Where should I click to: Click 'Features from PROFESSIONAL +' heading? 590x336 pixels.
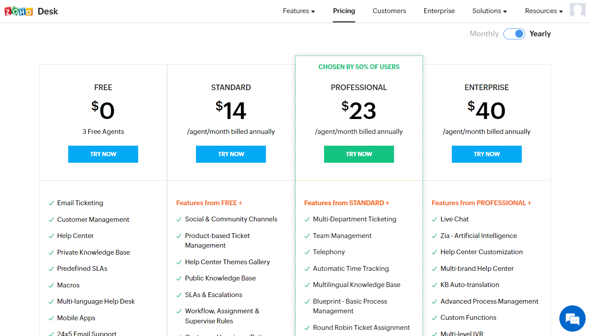pyautogui.click(x=482, y=203)
